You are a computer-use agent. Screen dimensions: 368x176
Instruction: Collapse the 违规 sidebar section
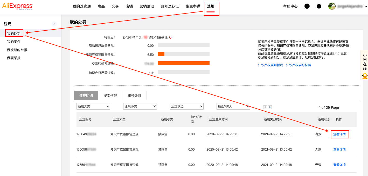54,23
